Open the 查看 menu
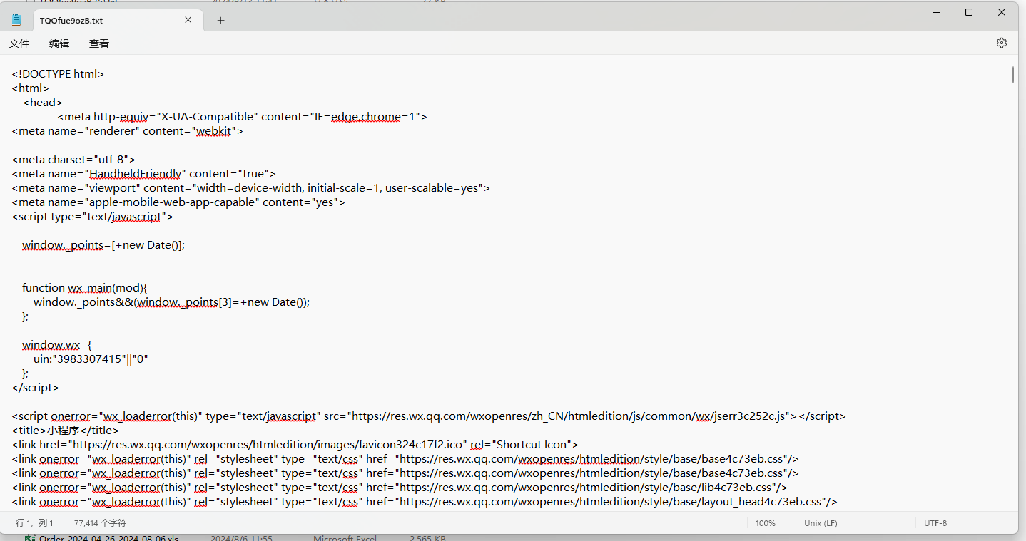This screenshot has width=1026, height=541. 99,43
